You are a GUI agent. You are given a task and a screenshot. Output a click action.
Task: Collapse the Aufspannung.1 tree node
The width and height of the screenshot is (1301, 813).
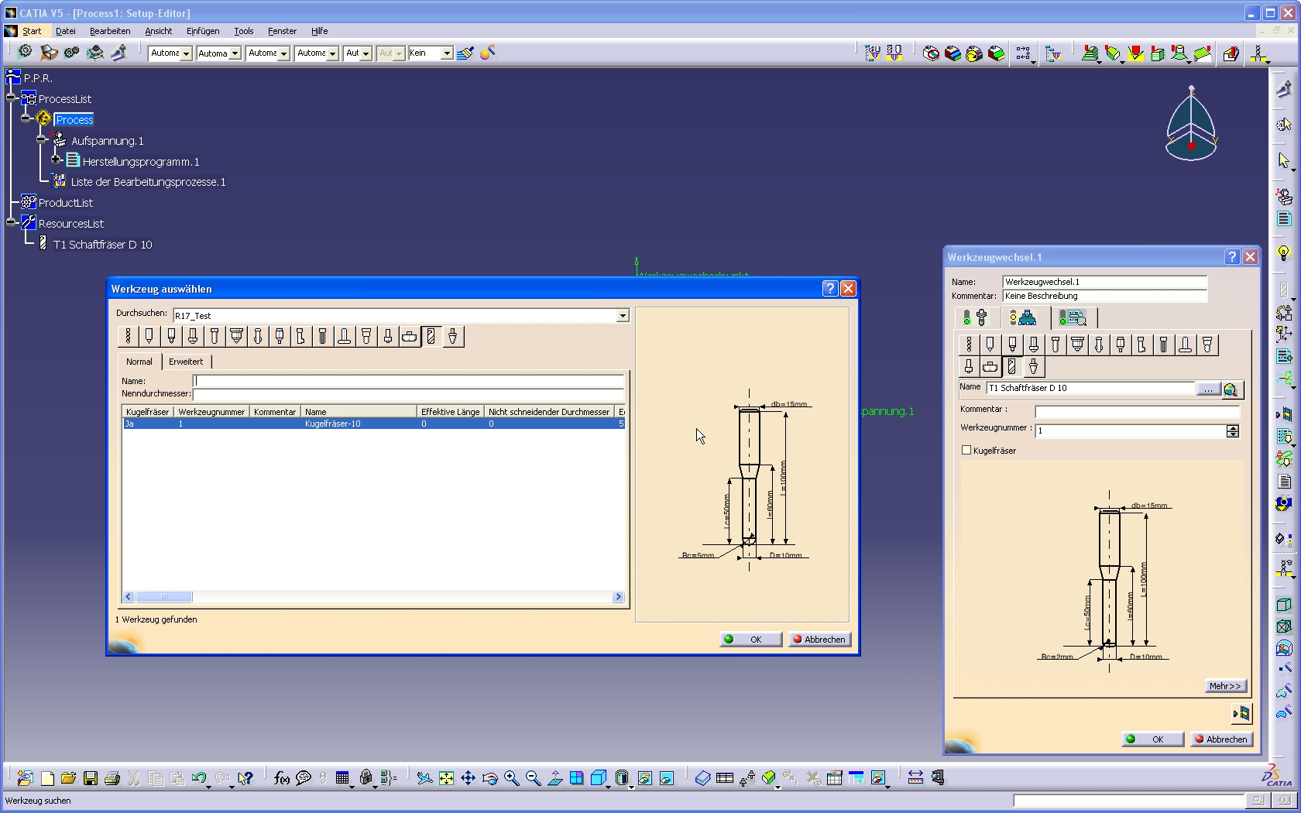42,139
